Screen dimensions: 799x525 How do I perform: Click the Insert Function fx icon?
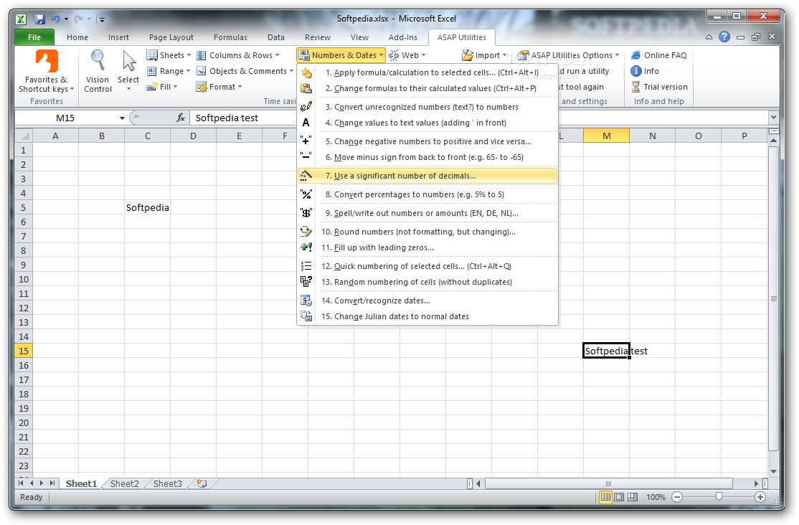(181, 118)
